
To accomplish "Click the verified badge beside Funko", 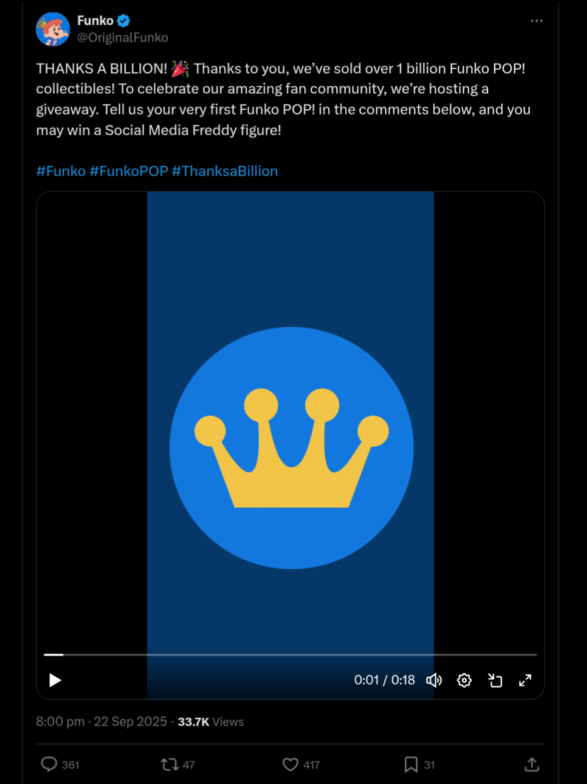I will (x=124, y=21).
